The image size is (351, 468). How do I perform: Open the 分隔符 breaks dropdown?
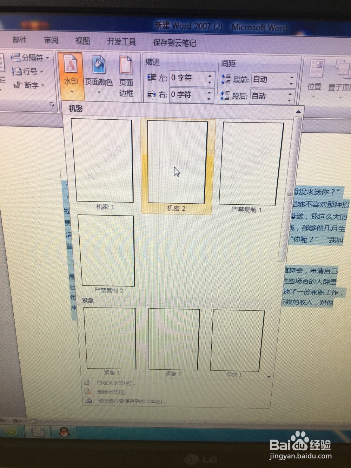point(30,58)
